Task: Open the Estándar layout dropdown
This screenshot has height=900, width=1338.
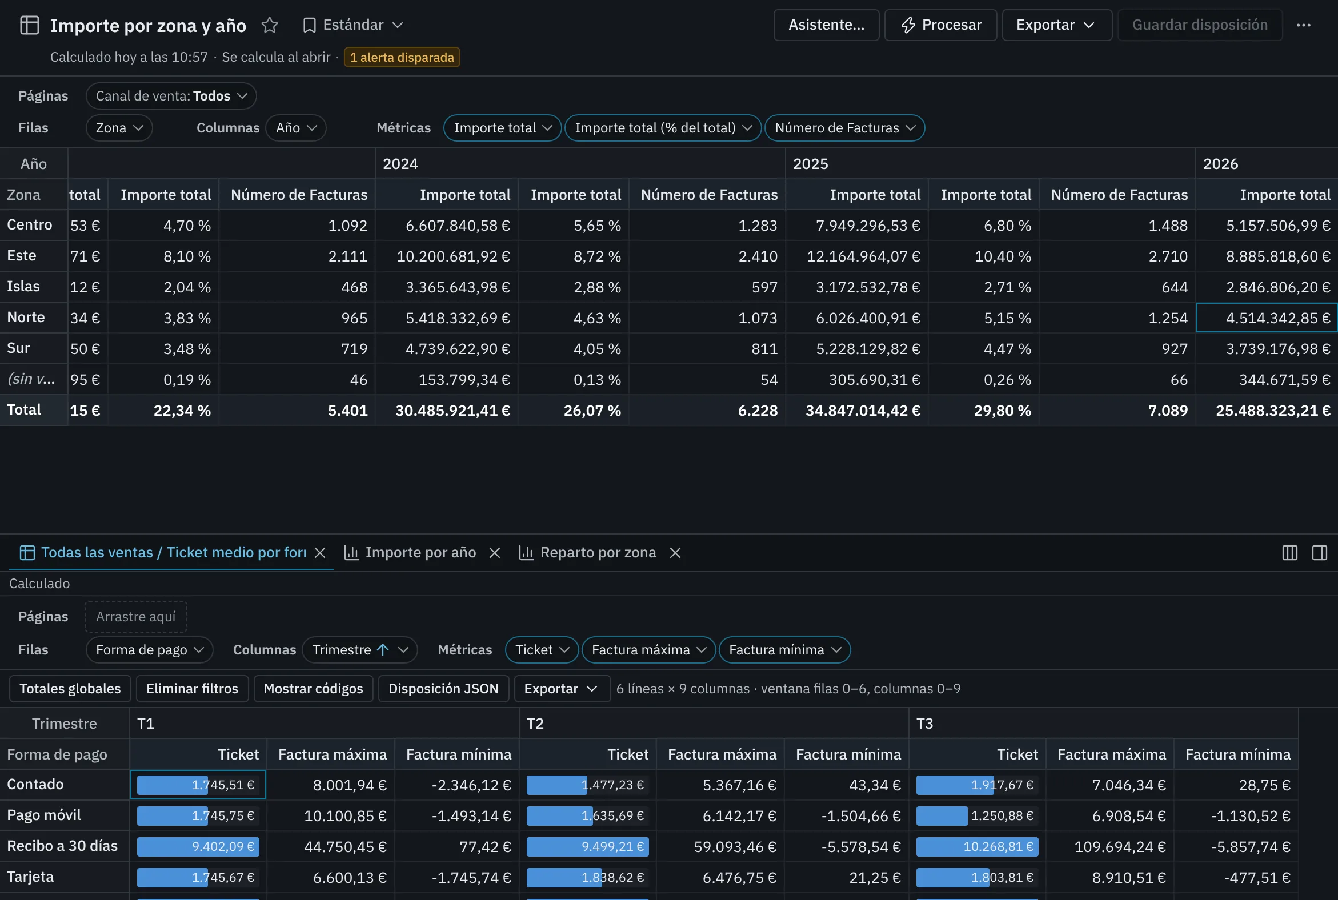Action: pyautogui.click(x=352, y=25)
